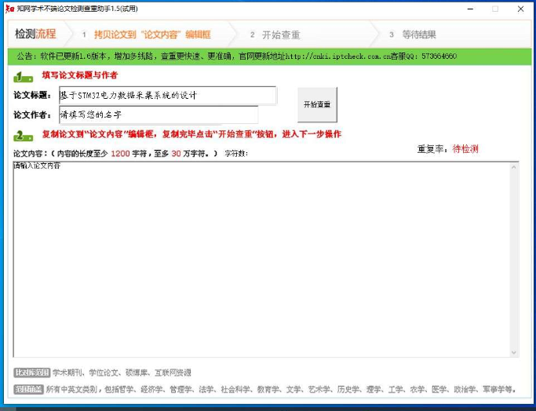
Task: Close the 论文检测查重助手 window
Action: 520,9
